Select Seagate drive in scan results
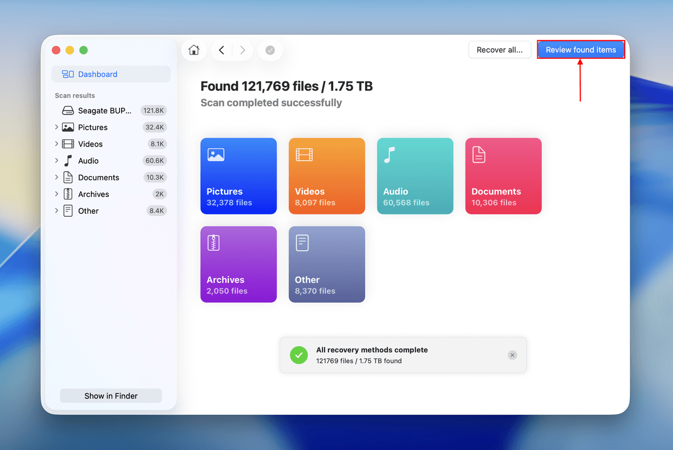 101,111
